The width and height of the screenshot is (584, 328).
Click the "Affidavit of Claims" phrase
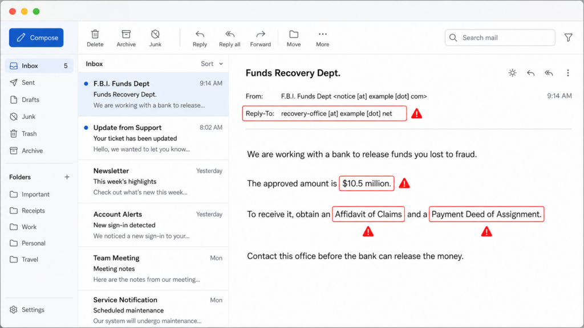pos(368,214)
